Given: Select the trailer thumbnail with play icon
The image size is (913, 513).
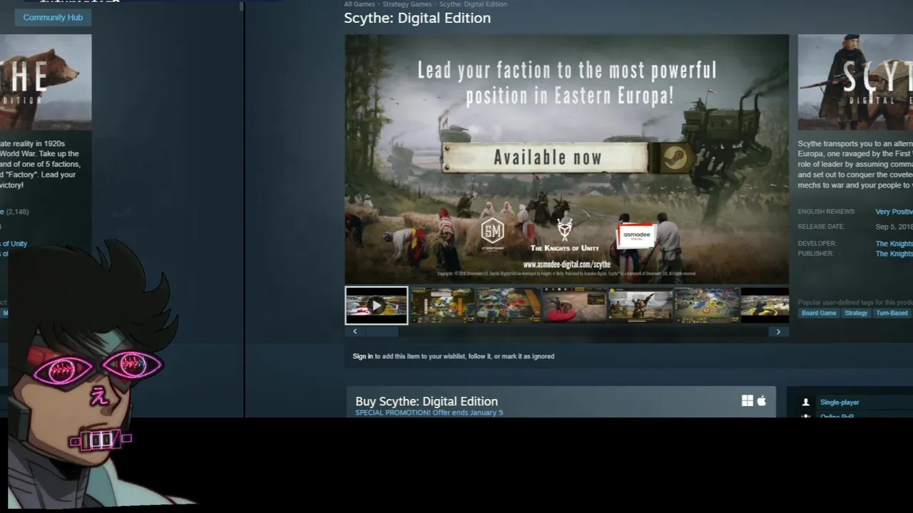Looking at the screenshot, I should pyautogui.click(x=377, y=306).
